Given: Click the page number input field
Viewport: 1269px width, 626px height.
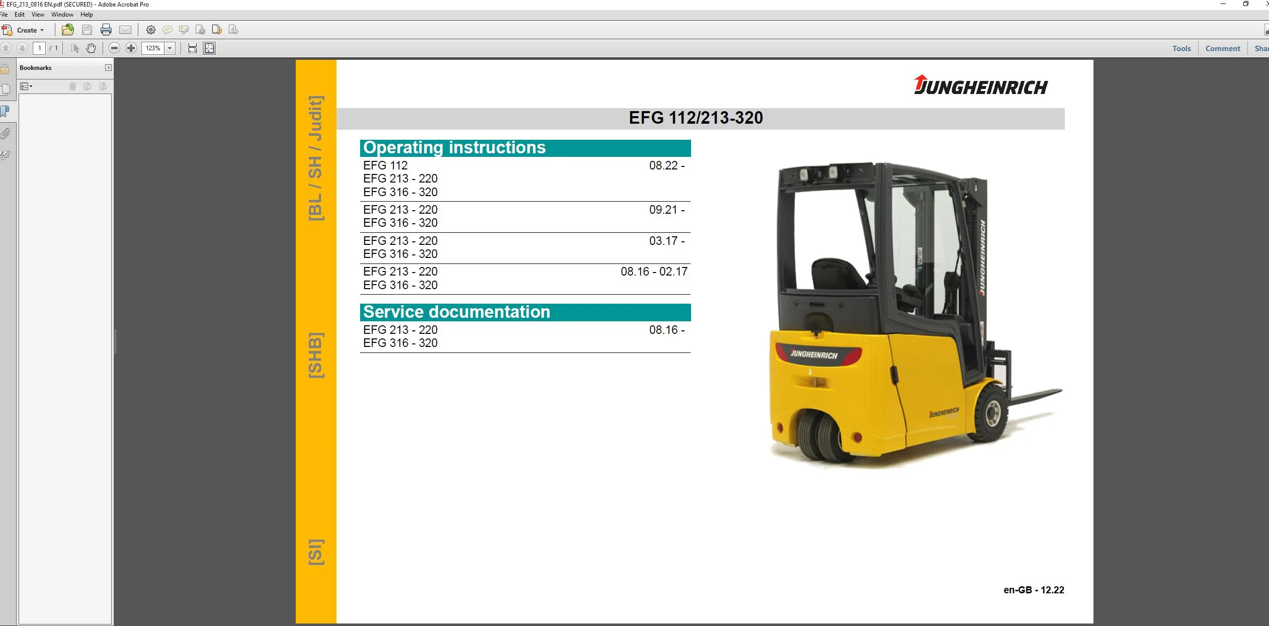Looking at the screenshot, I should tap(39, 48).
